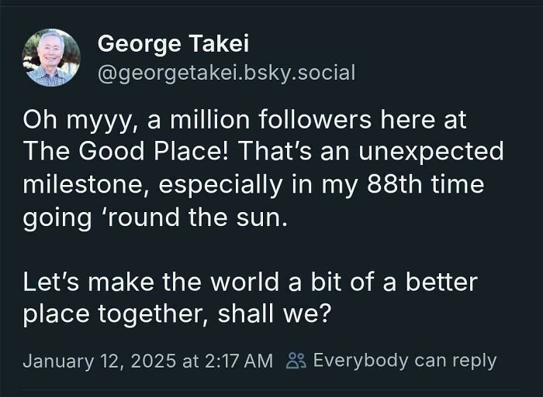543x397 pixels.
Task: Click George Takei's profile avatar
Action: (52, 57)
